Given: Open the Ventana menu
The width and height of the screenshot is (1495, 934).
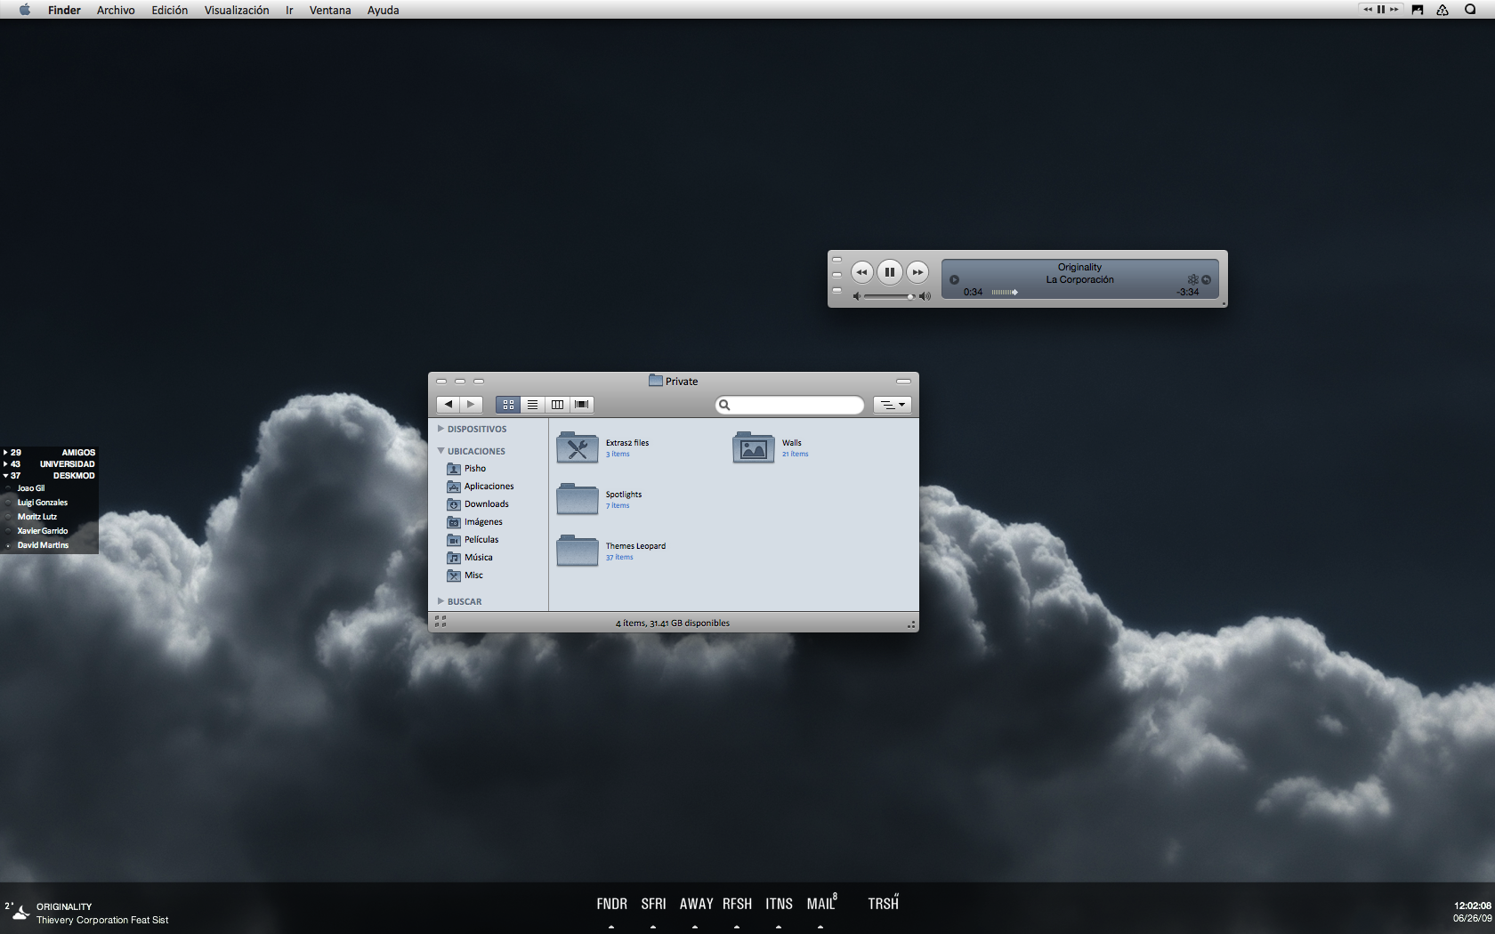Looking at the screenshot, I should 330,10.
